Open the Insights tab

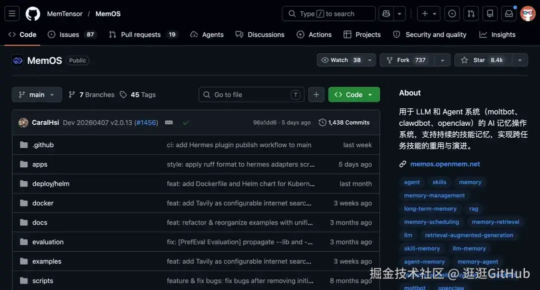coord(497,35)
